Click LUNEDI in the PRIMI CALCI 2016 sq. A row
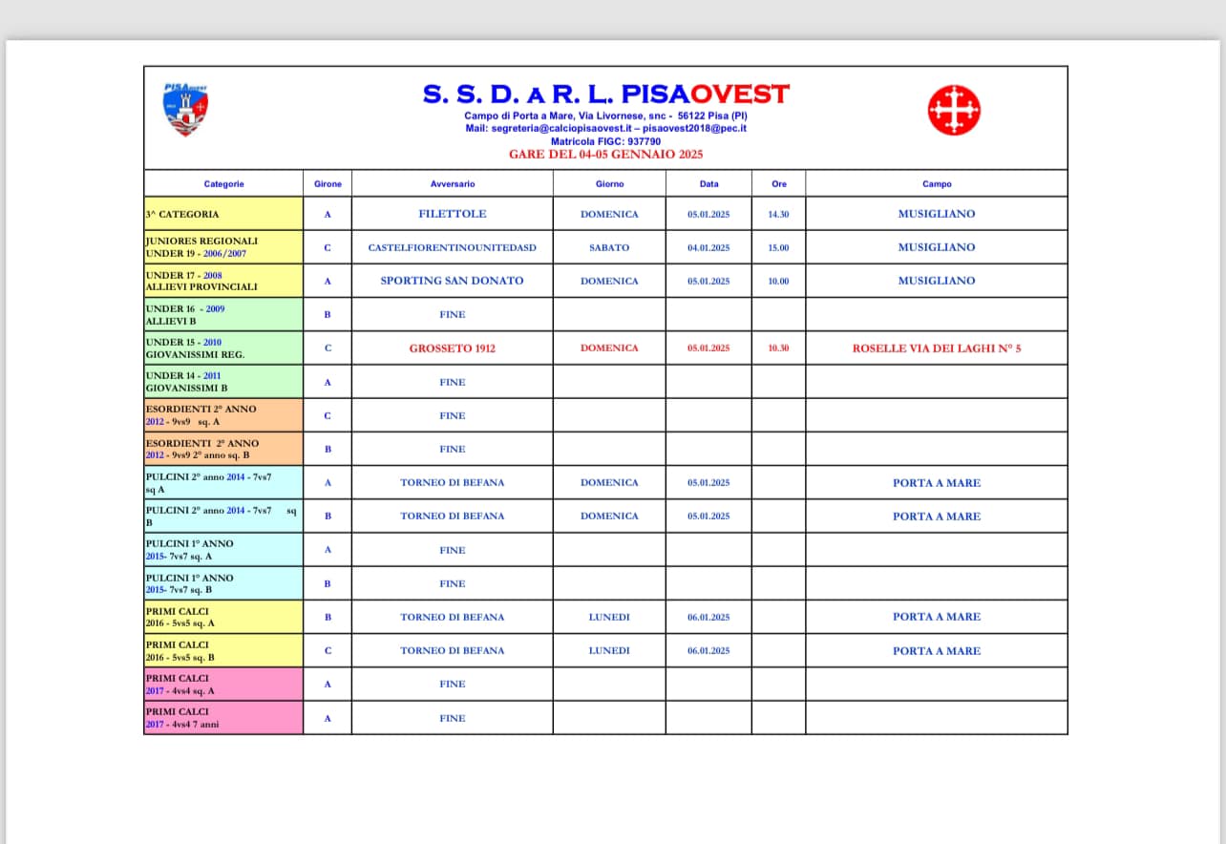 tap(609, 617)
